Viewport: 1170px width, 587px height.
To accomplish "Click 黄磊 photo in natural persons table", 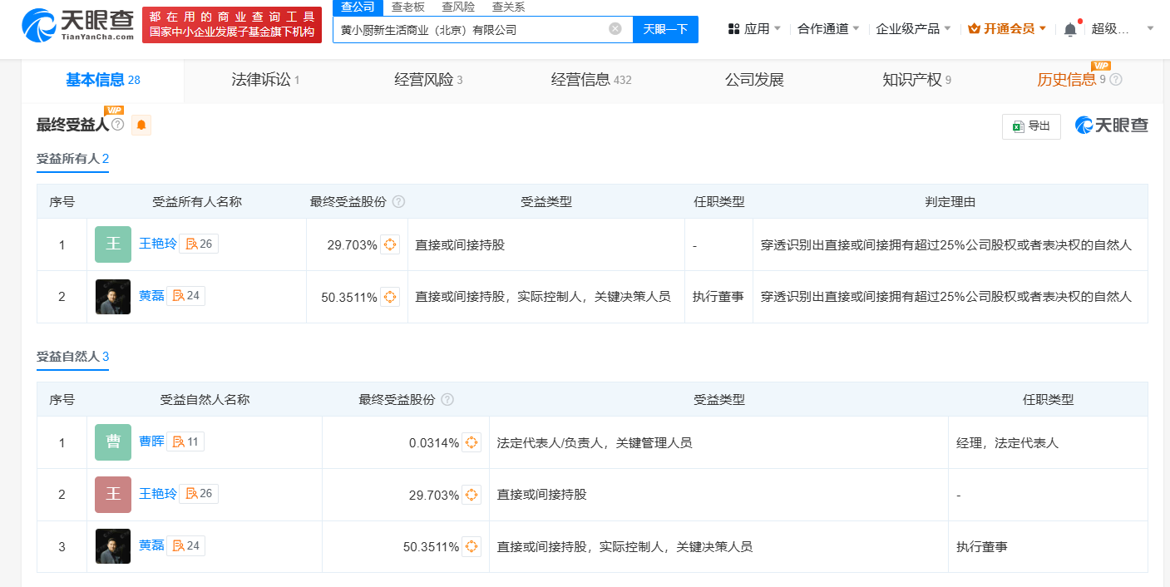I will [113, 546].
